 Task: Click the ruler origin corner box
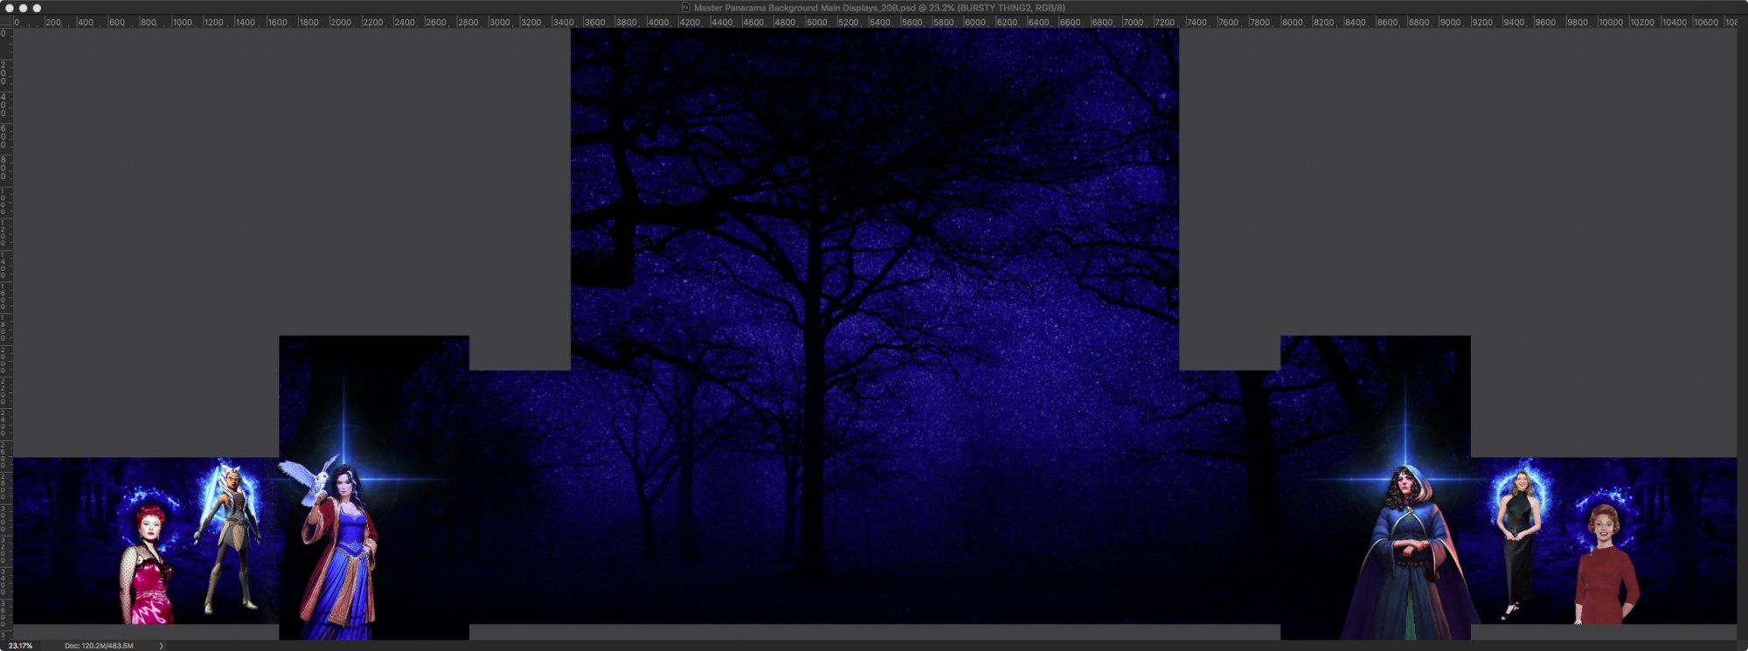(x=6, y=22)
